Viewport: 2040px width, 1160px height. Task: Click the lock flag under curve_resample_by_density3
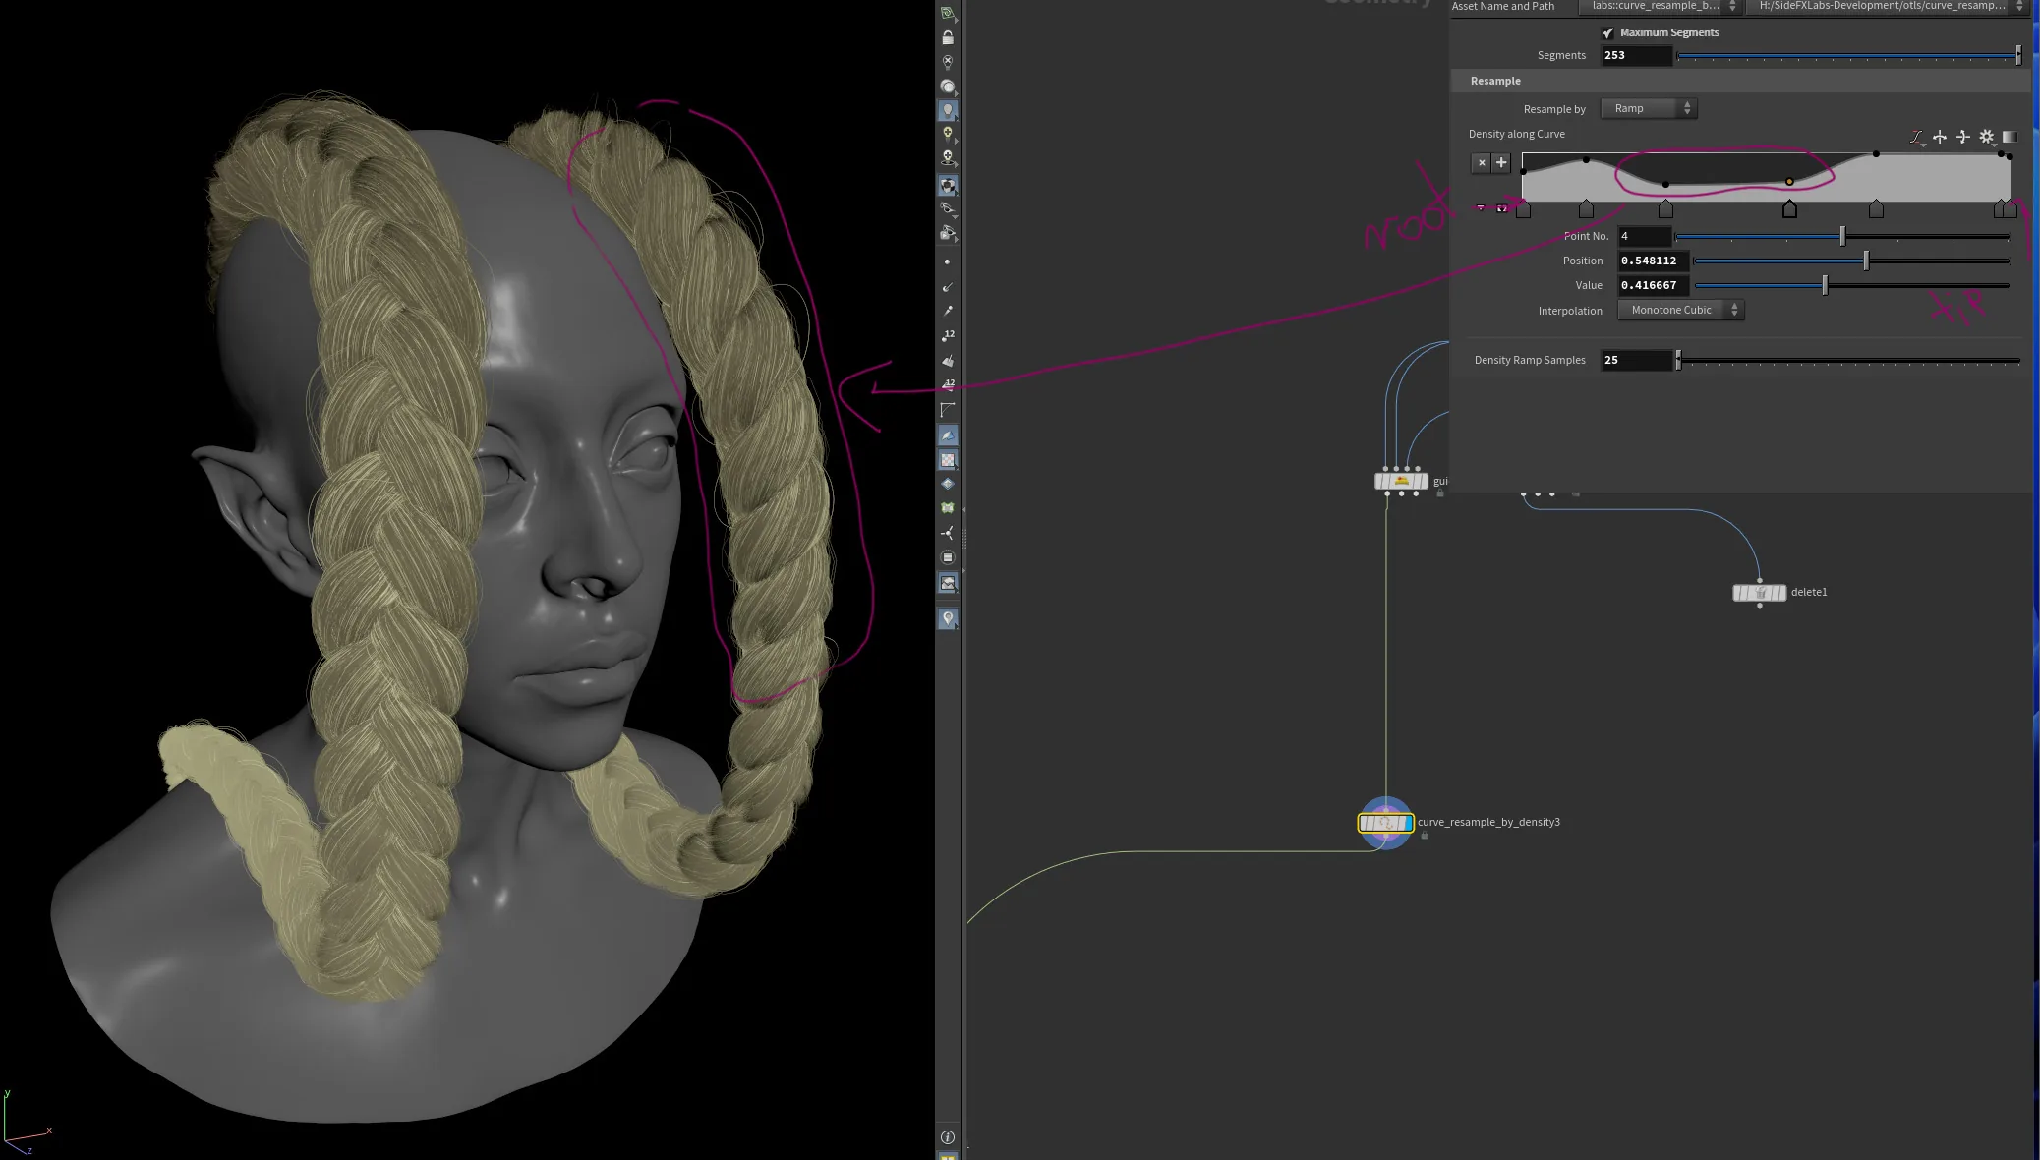coord(1424,836)
